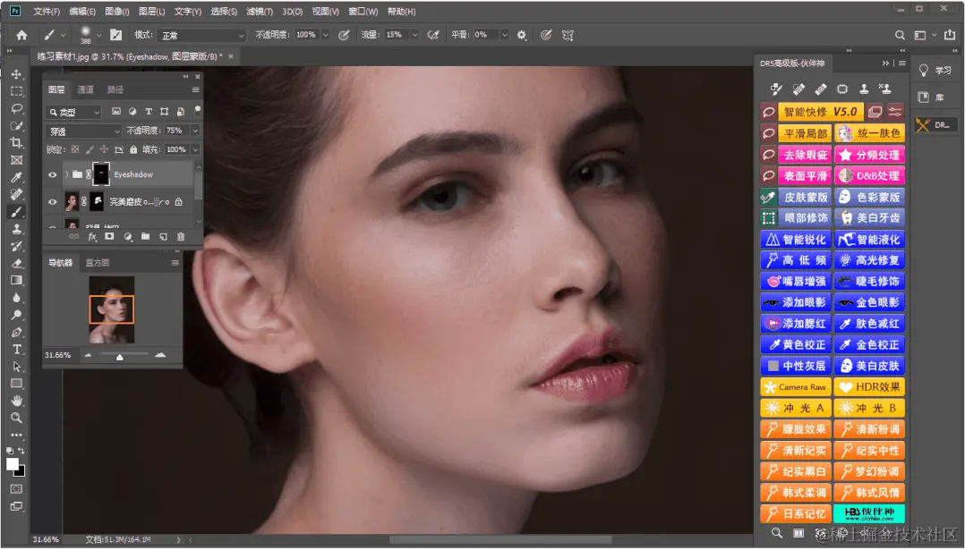
Task: Choose the Horizontal Type tool
Action: 16,349
